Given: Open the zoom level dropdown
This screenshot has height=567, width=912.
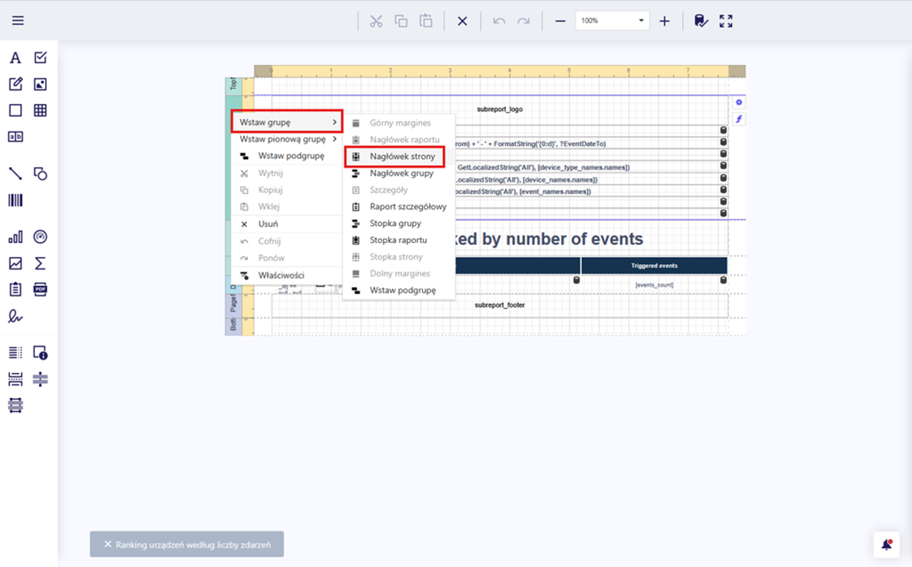Looking at the screenshot, I should pos(641,21).
